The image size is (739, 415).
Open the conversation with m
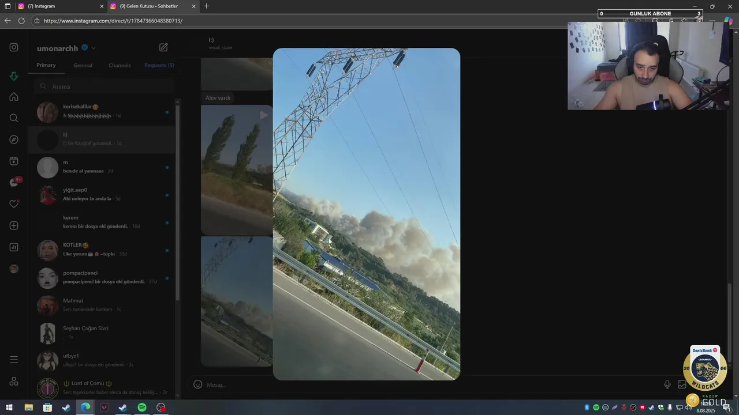tap(103, 167)
